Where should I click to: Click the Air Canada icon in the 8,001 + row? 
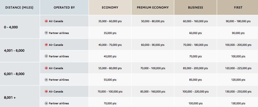pos(46,92)
